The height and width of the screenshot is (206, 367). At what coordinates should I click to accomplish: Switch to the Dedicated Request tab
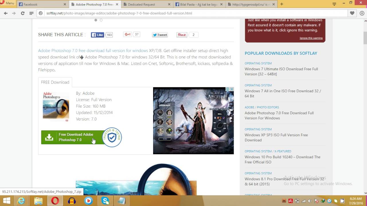click(x=148, y=4)
